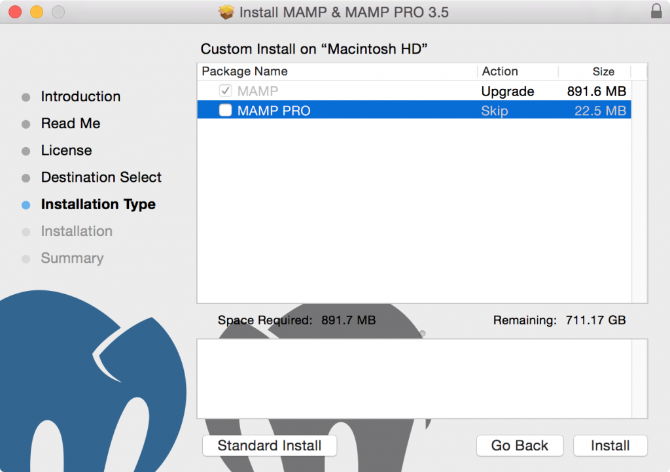Click the package description text area
This screenshot has height=472, width=670.
[414, 379]
